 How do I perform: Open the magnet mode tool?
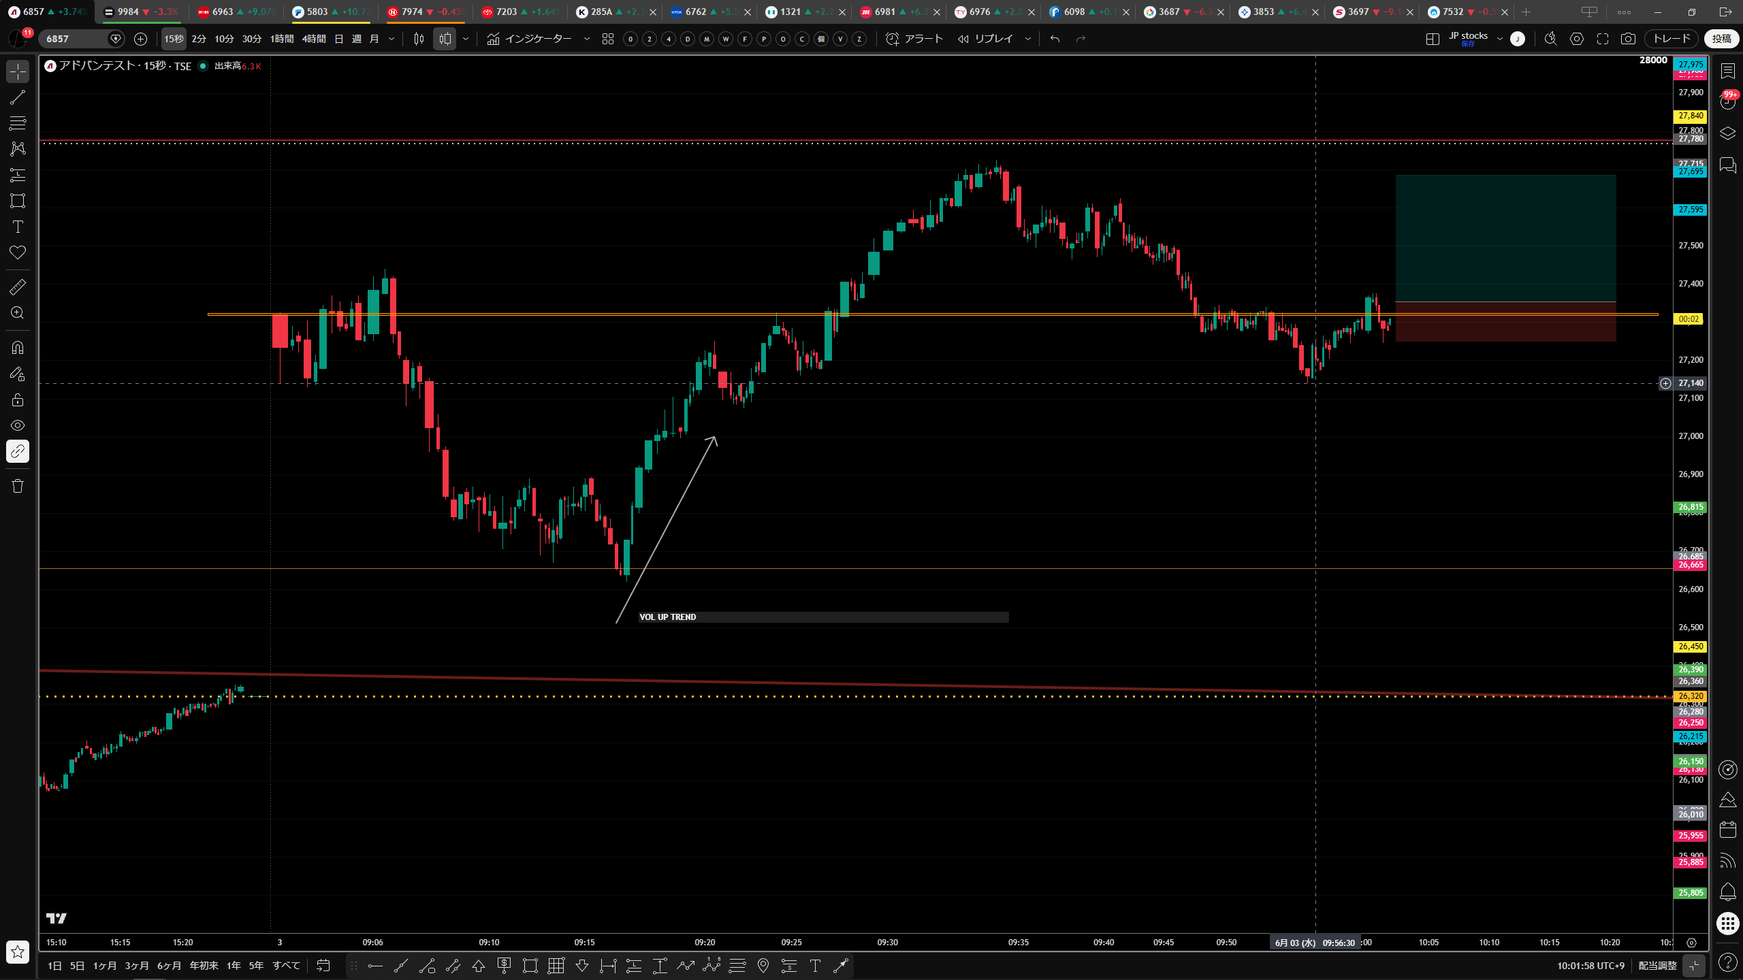coord(18,348)
